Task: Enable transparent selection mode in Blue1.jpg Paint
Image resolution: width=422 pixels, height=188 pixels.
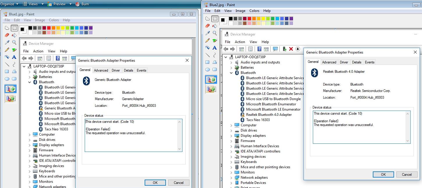Action: point(10,99)
